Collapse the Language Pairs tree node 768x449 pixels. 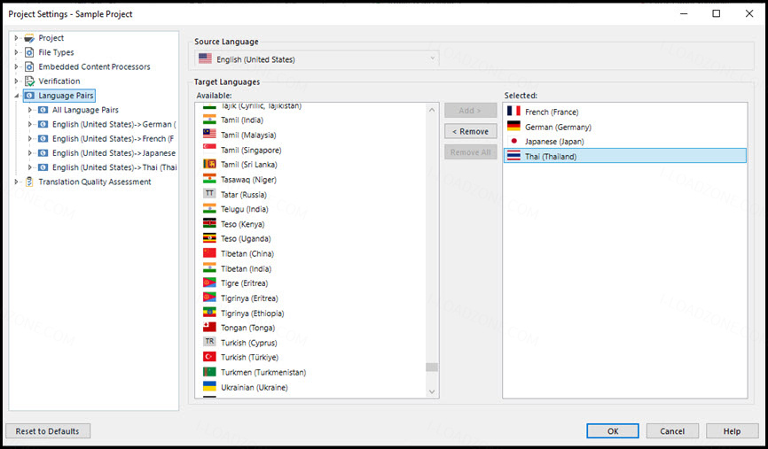[x=16, y=96]
